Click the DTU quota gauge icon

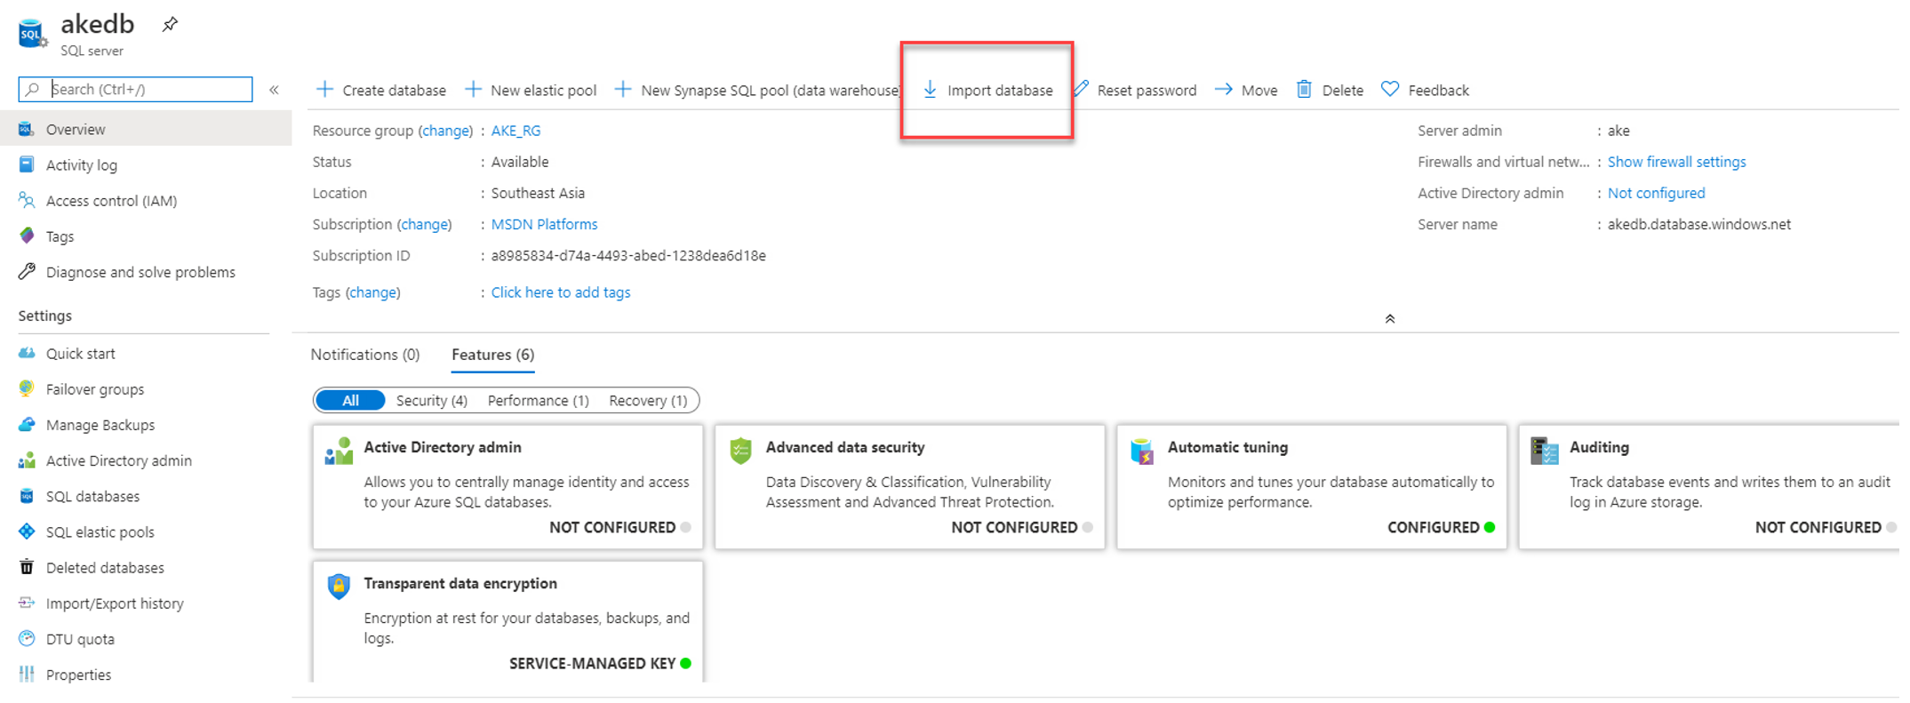click(x=27, y=639)
